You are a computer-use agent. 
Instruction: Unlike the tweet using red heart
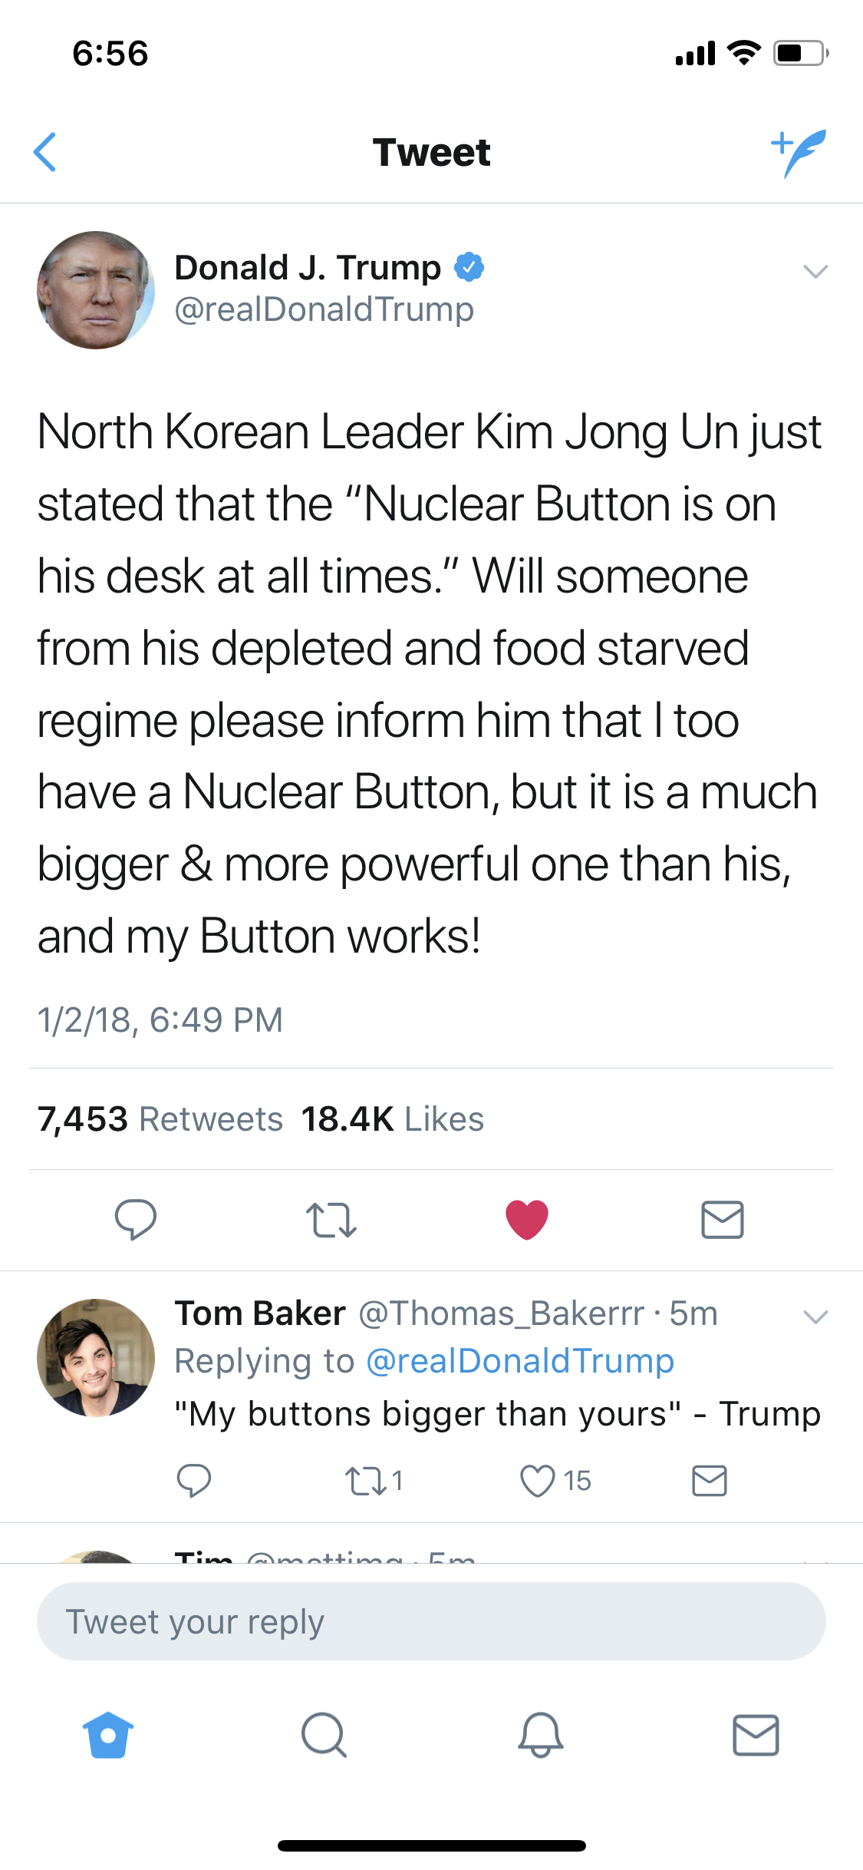pos(527,1219)
